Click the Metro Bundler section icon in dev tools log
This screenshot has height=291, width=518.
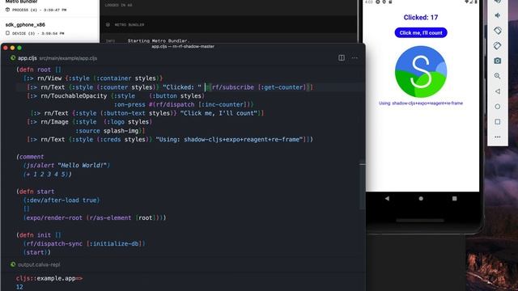point(108,25)
